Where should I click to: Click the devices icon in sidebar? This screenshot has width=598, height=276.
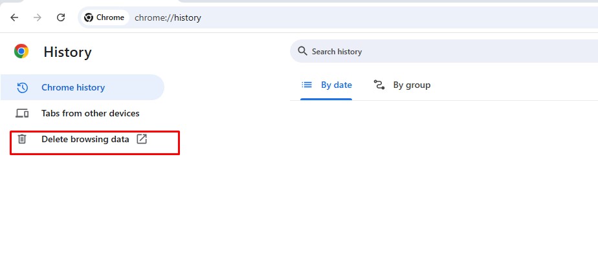coord(22,113)
